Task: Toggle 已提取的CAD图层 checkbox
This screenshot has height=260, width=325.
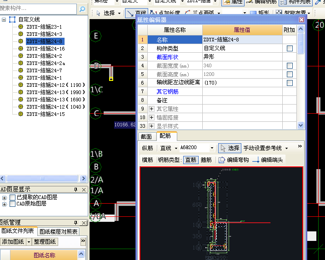Action: 12,197
